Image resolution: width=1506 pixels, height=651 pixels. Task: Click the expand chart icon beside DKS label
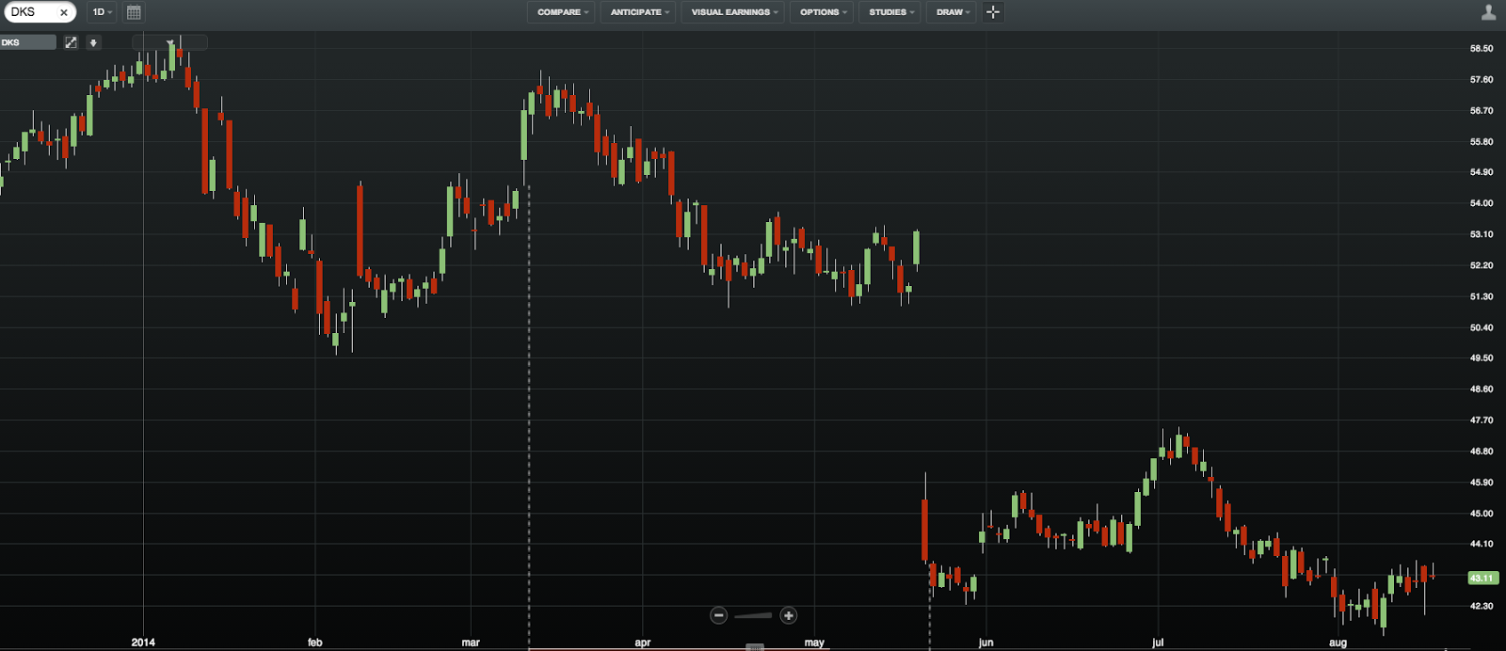coord(71,42)
